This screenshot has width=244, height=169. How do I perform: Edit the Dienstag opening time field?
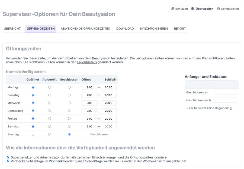[x=89, y=95]
